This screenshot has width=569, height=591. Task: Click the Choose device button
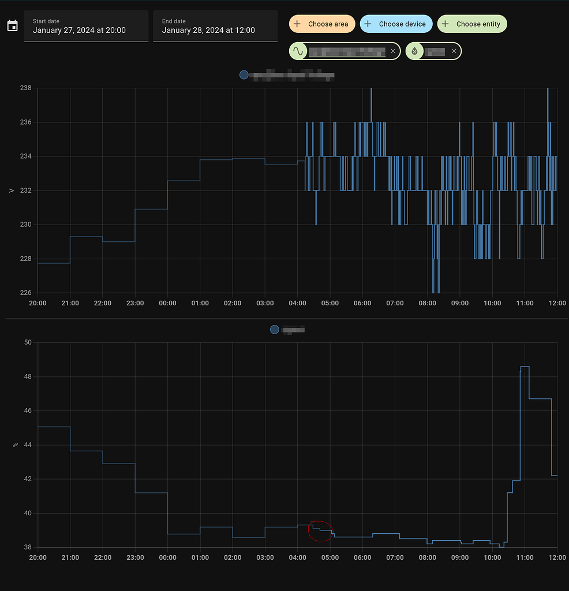coord(396,24)
